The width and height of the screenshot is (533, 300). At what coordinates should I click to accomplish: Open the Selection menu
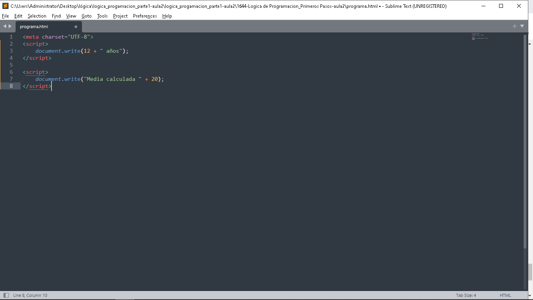click(x=37, y=16)
